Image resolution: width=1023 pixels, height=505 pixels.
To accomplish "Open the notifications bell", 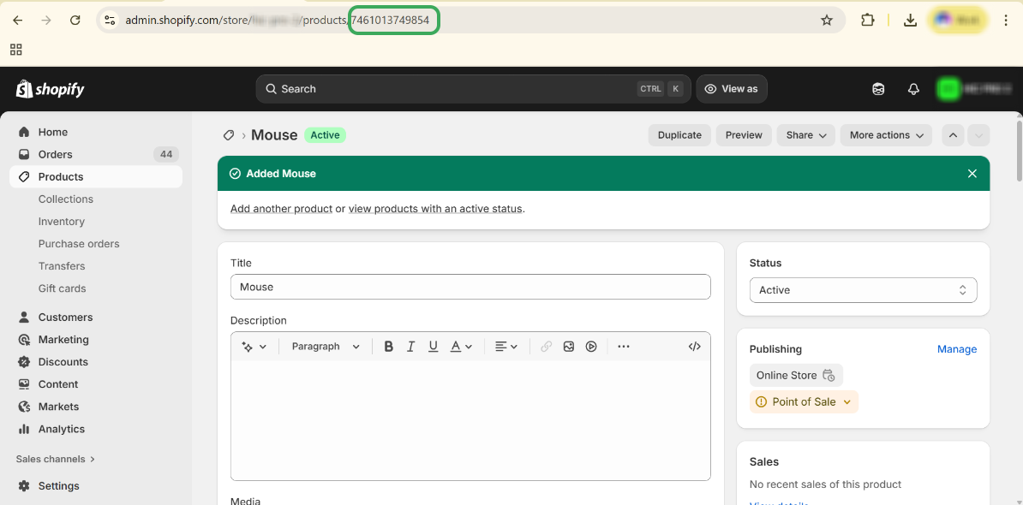I will click(913, 89).
